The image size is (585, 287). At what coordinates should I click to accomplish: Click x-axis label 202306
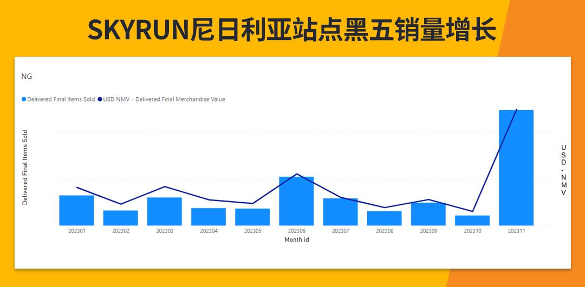pyautogui.click(x=297, y=231)
